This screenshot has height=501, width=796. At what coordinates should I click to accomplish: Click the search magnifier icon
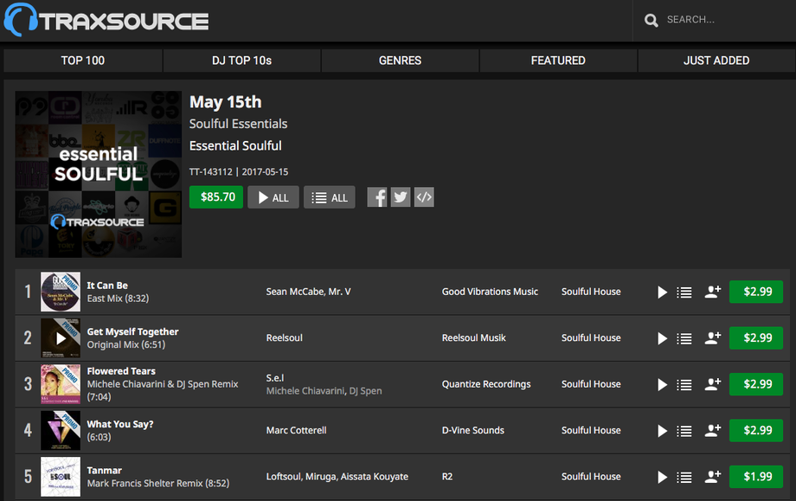click(x=651, y=20)
